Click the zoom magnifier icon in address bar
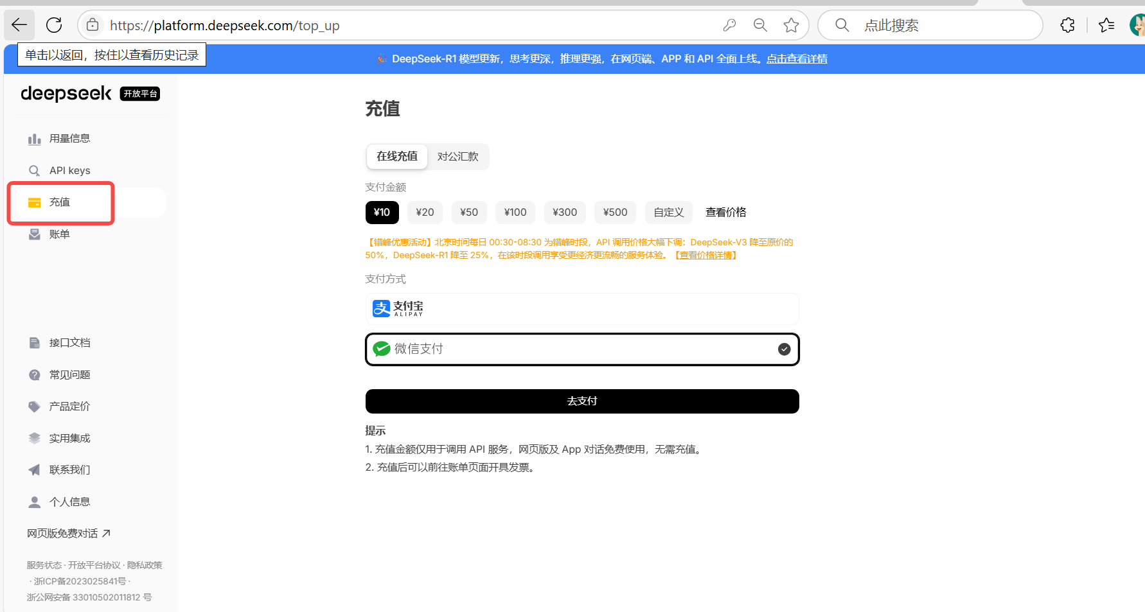The width and height of the screenshot is (1145, 612). (760, 25)
